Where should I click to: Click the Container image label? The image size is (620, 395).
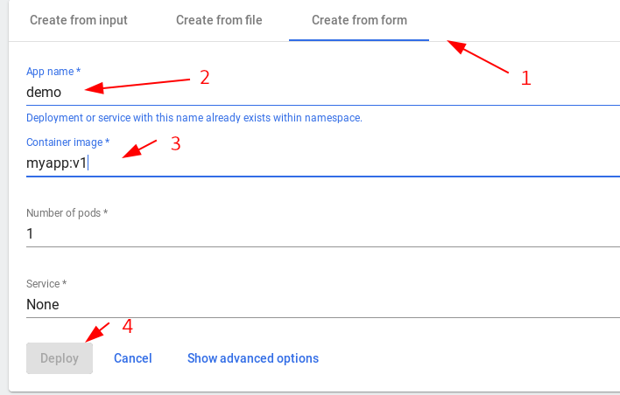(67, 142)
